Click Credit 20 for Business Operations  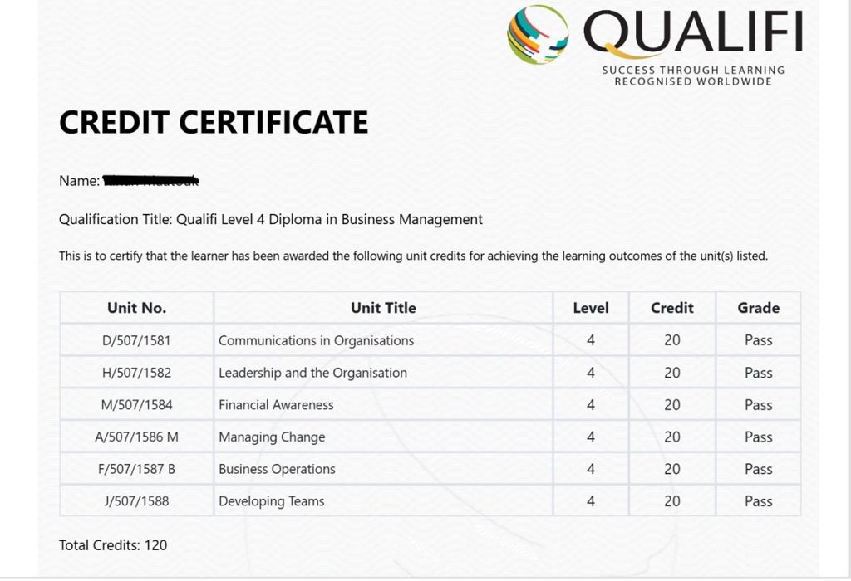(672, 469)
